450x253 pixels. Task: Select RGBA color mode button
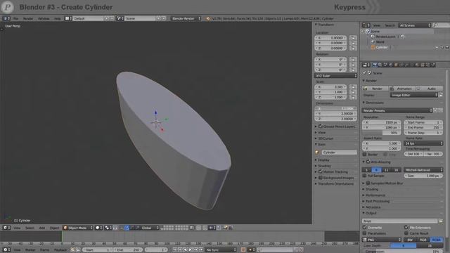click(x=436, y=240)
